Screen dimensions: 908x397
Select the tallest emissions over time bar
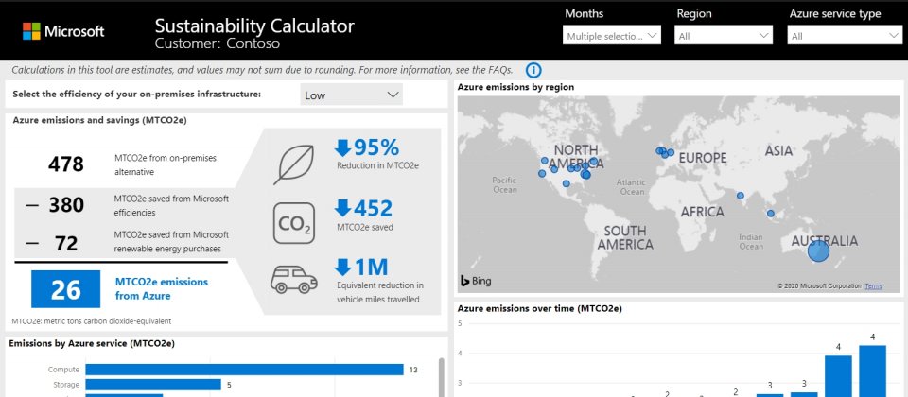coord(872,371)
